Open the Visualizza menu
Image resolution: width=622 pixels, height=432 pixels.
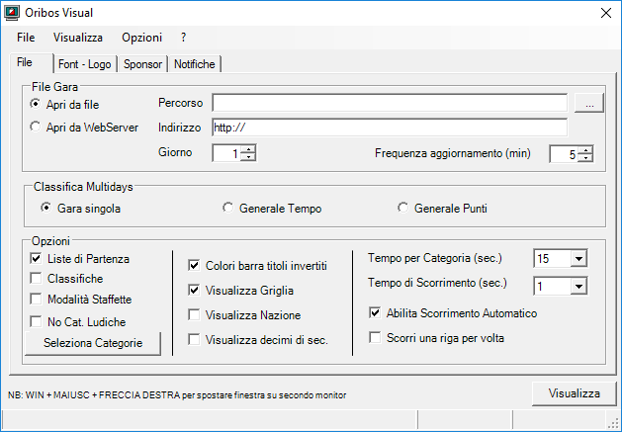coord(78,38)
